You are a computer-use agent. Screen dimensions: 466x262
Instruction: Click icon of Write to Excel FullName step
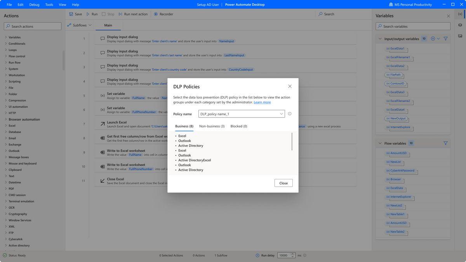[x=103, y=152]
